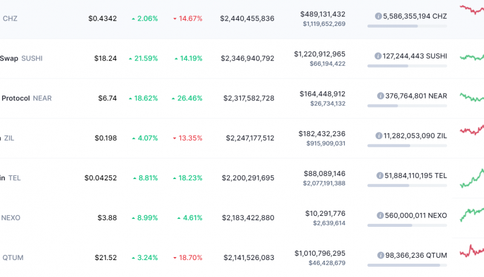Click the NEAR market cap $2,317,582,728
Screen dimensions: 484x277
(x=249, y=98)
